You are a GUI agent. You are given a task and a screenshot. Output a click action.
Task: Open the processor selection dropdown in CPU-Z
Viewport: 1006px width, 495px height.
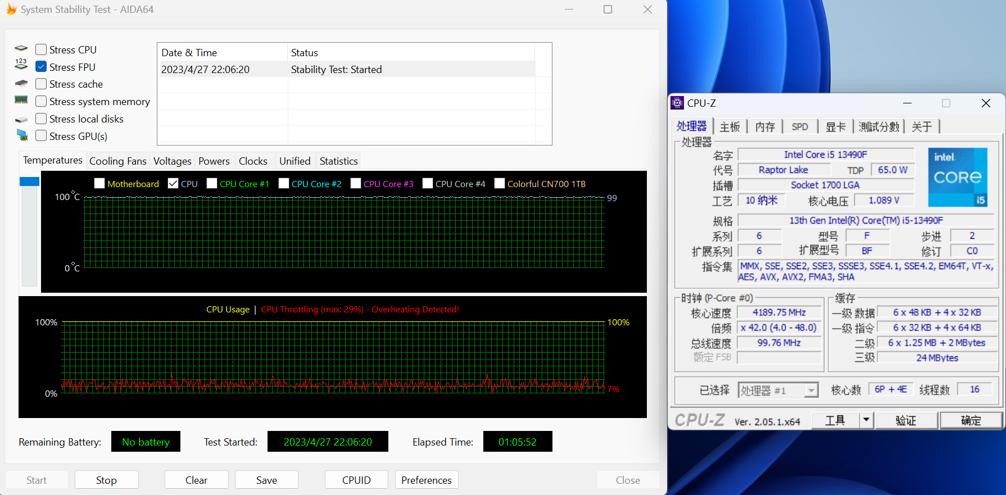pos(811,390)
